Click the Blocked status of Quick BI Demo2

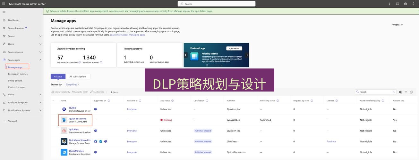coord(166,120)
